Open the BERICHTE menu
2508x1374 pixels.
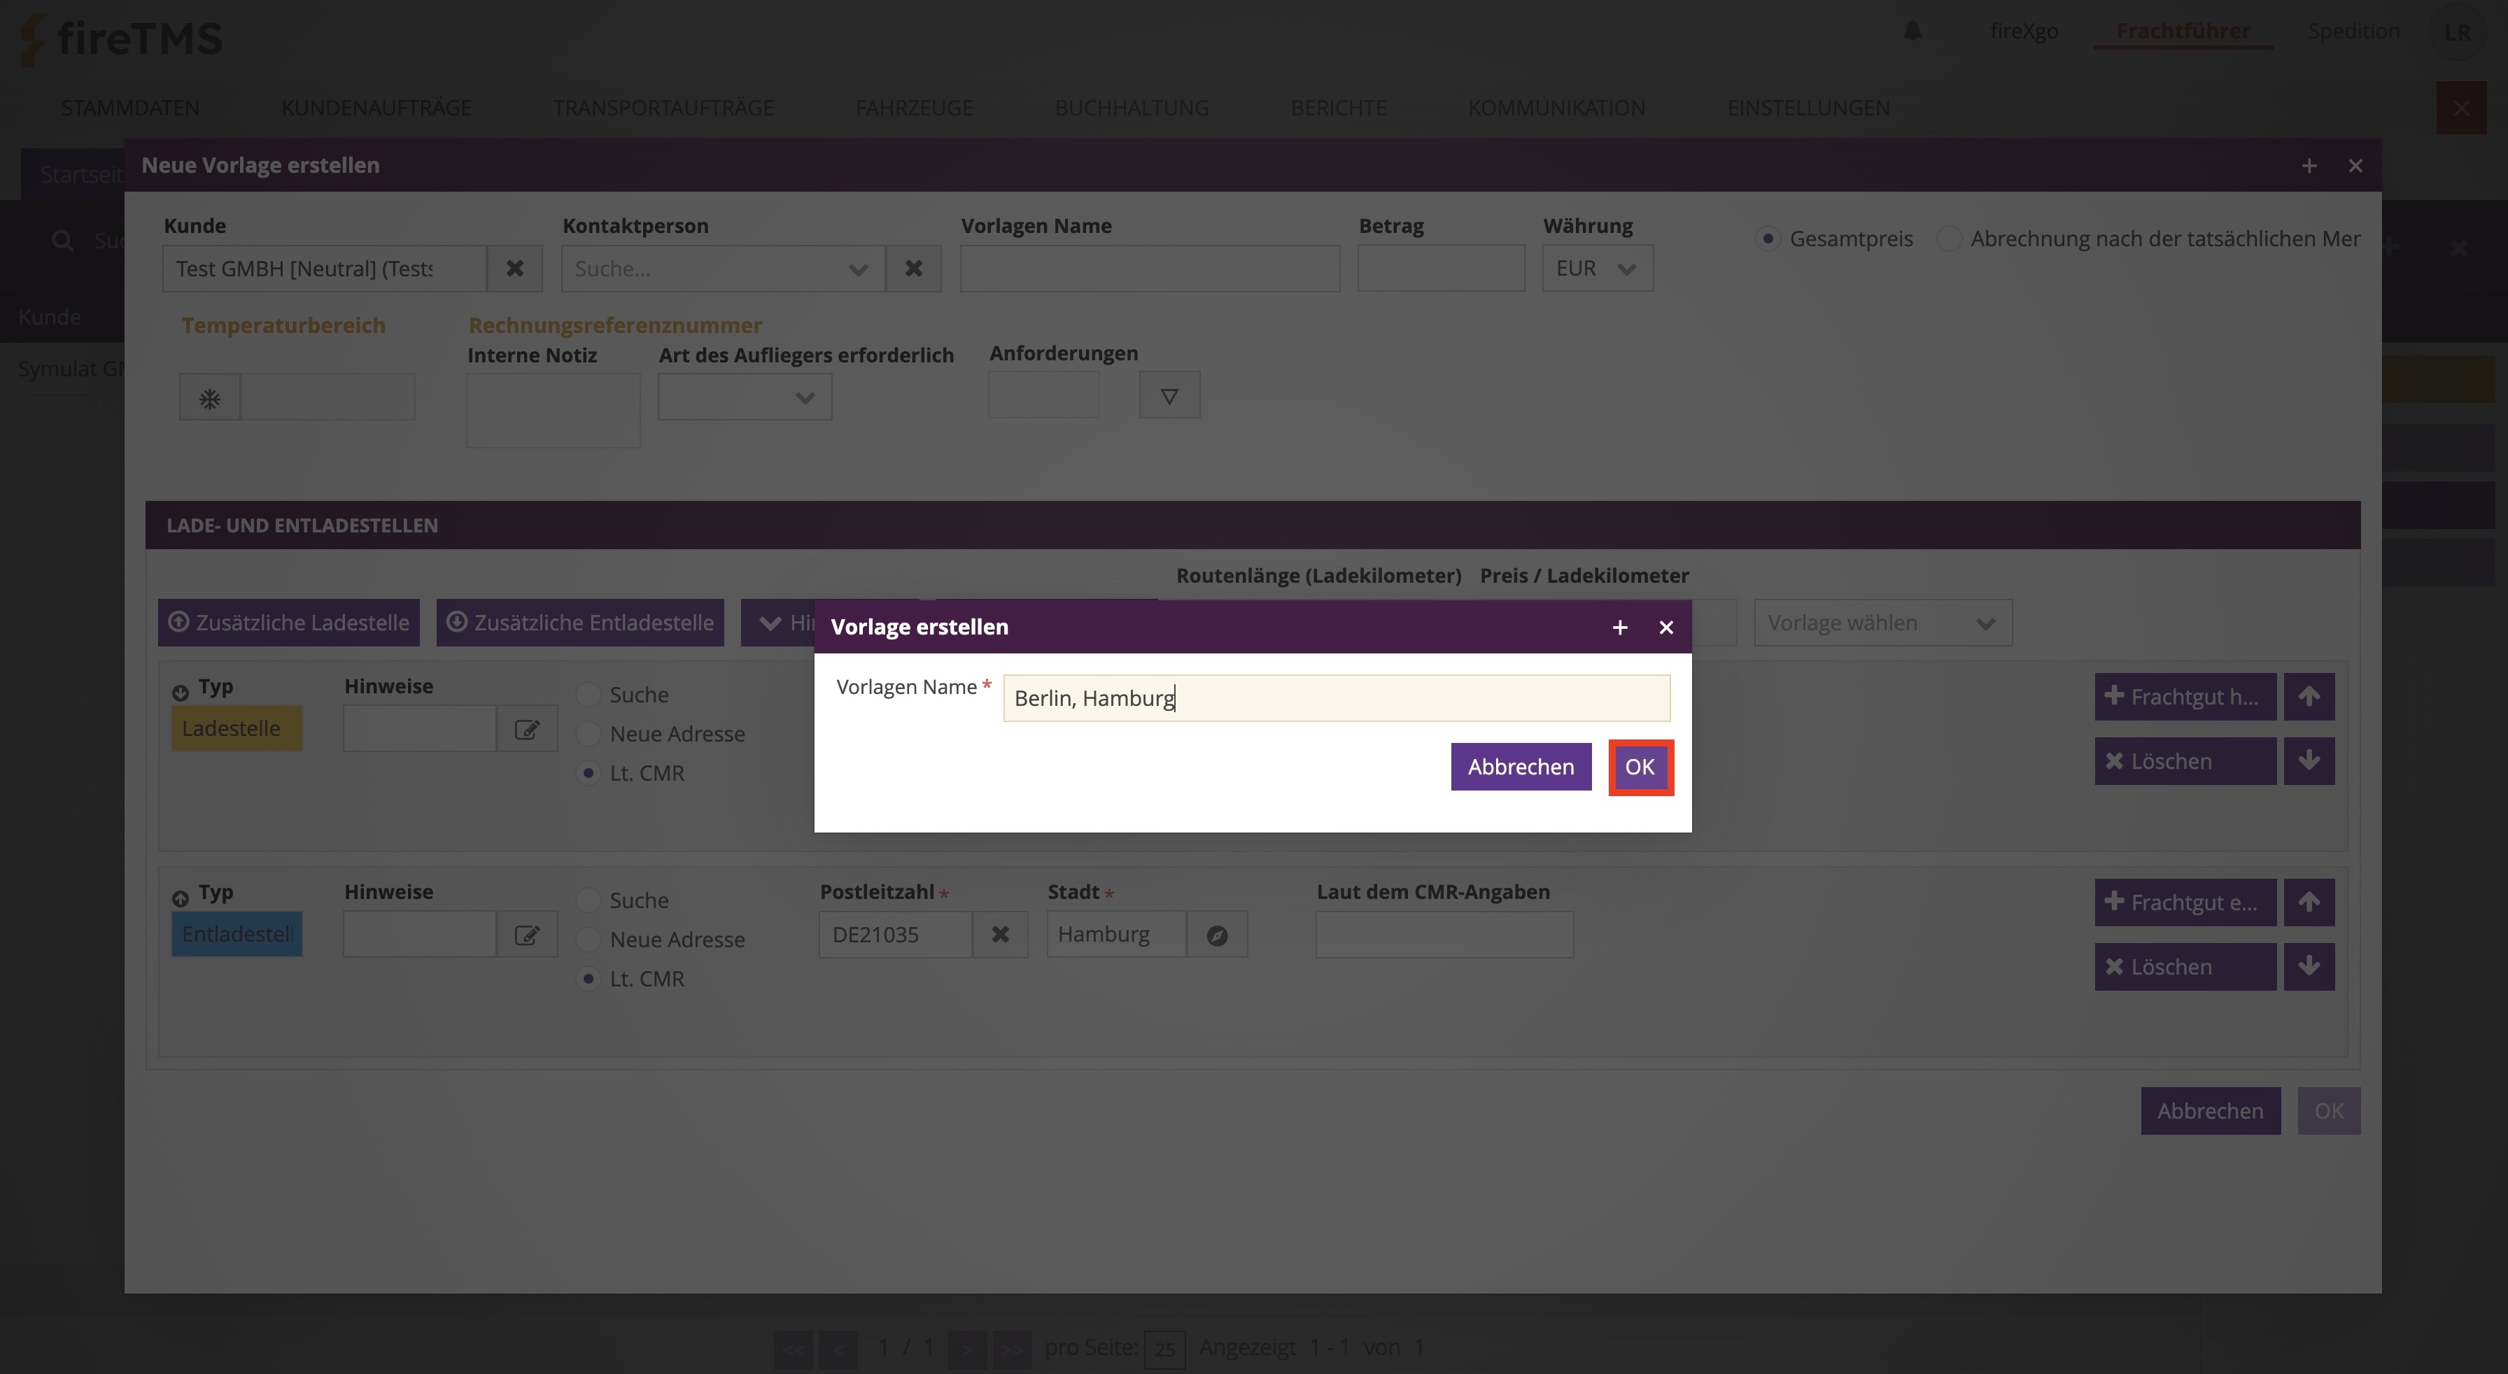point(1339,108)
